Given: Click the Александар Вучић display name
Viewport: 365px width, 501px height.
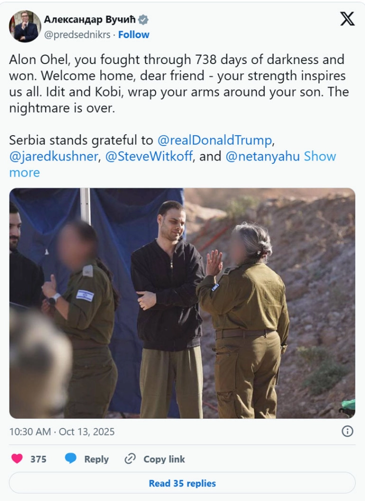Looking at the screenshot, I should coord(89,20).
